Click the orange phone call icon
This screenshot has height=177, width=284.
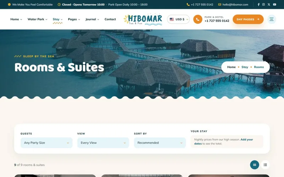click(x=198, y=19)
